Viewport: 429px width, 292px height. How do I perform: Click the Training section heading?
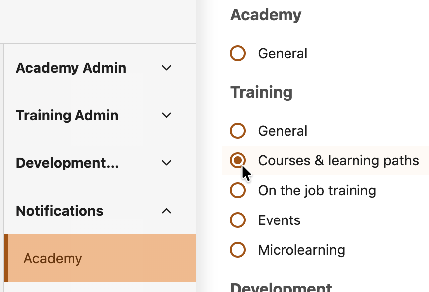pyautogui.click(x=261, y=92)
